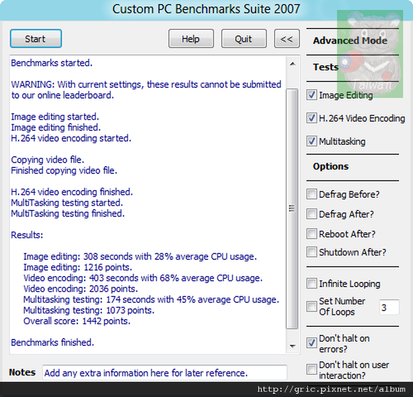The width and height of the screenshot is (413, 397).
Task: Enable Shutdown After option
Action: click(x=312, y=252)
